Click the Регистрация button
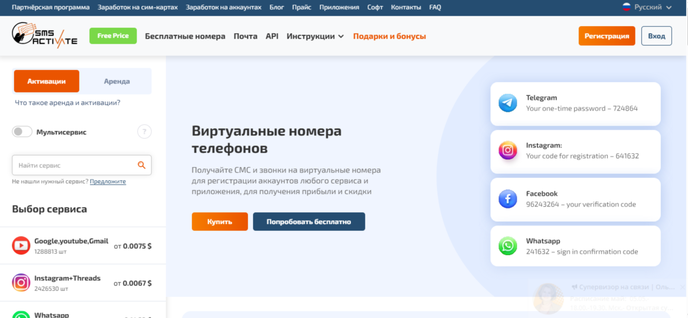Image resolution: width=688 pixels, height=318 pixels. pos(606,36)
